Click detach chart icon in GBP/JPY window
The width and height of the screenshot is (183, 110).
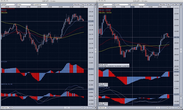point(95,5)
